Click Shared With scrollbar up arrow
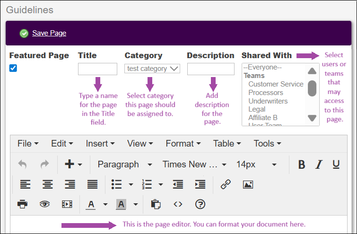The image size is (357, 234). coord(312,71)
